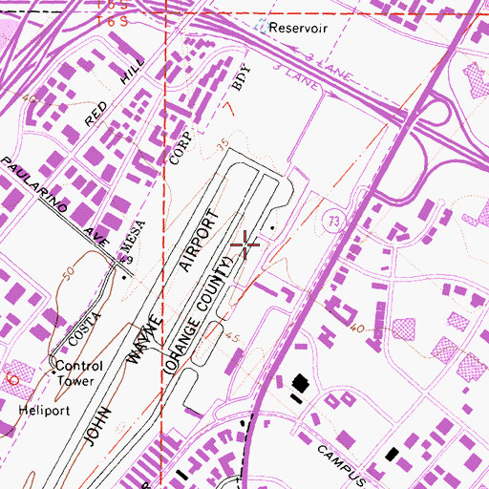Click the red section number 7
This screenshot has width=489, height=489.
pyautogui.click(x=229, y=109)
